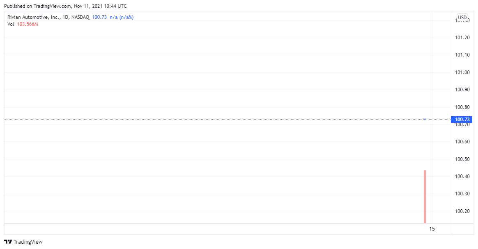
Task: Click the n/a (n/a%) change value
Action: click(122, 17)
